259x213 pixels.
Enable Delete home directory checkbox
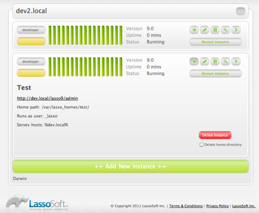201,145
